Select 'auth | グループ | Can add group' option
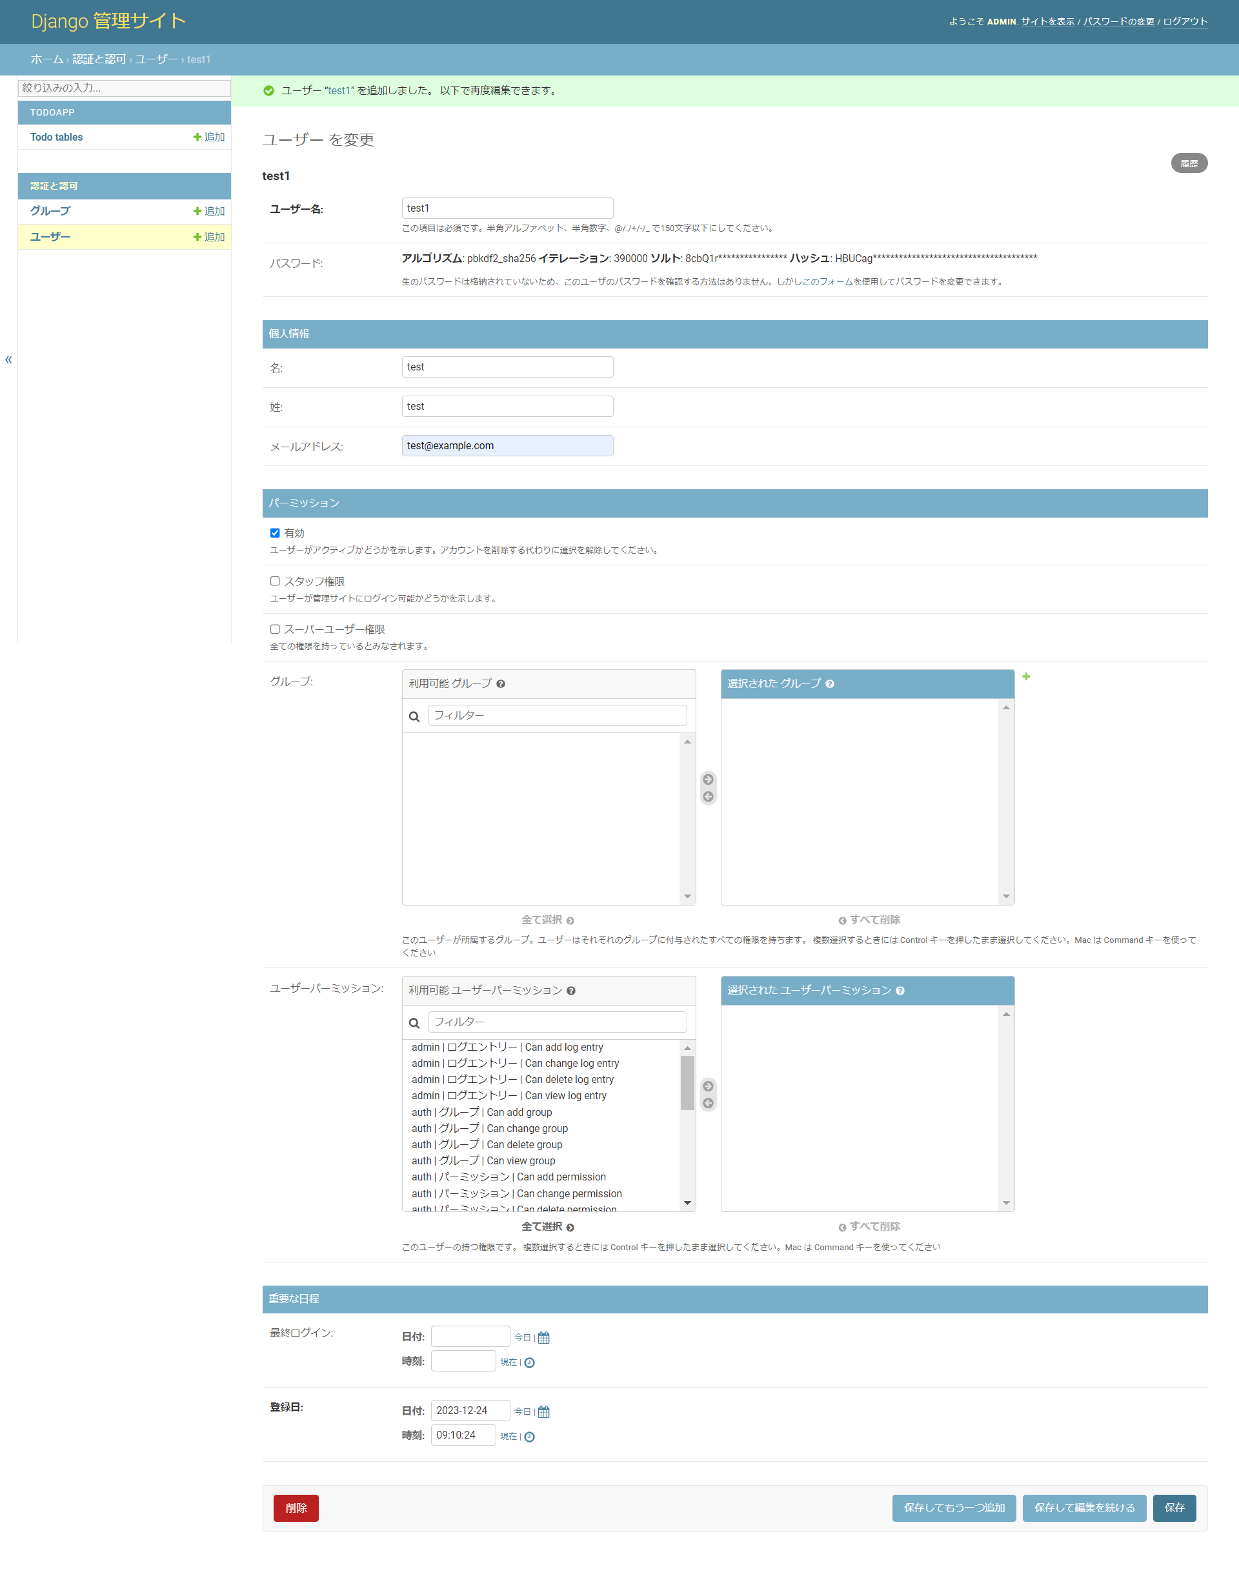Viewport: 1239px width, 1578px height. (481, 1111)
